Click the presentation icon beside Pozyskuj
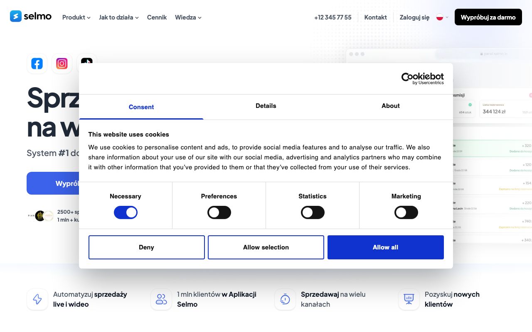532x332 pixels. tap(409, 299)
